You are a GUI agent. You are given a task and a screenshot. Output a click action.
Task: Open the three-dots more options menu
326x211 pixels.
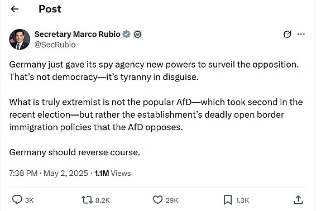[301, 34]
